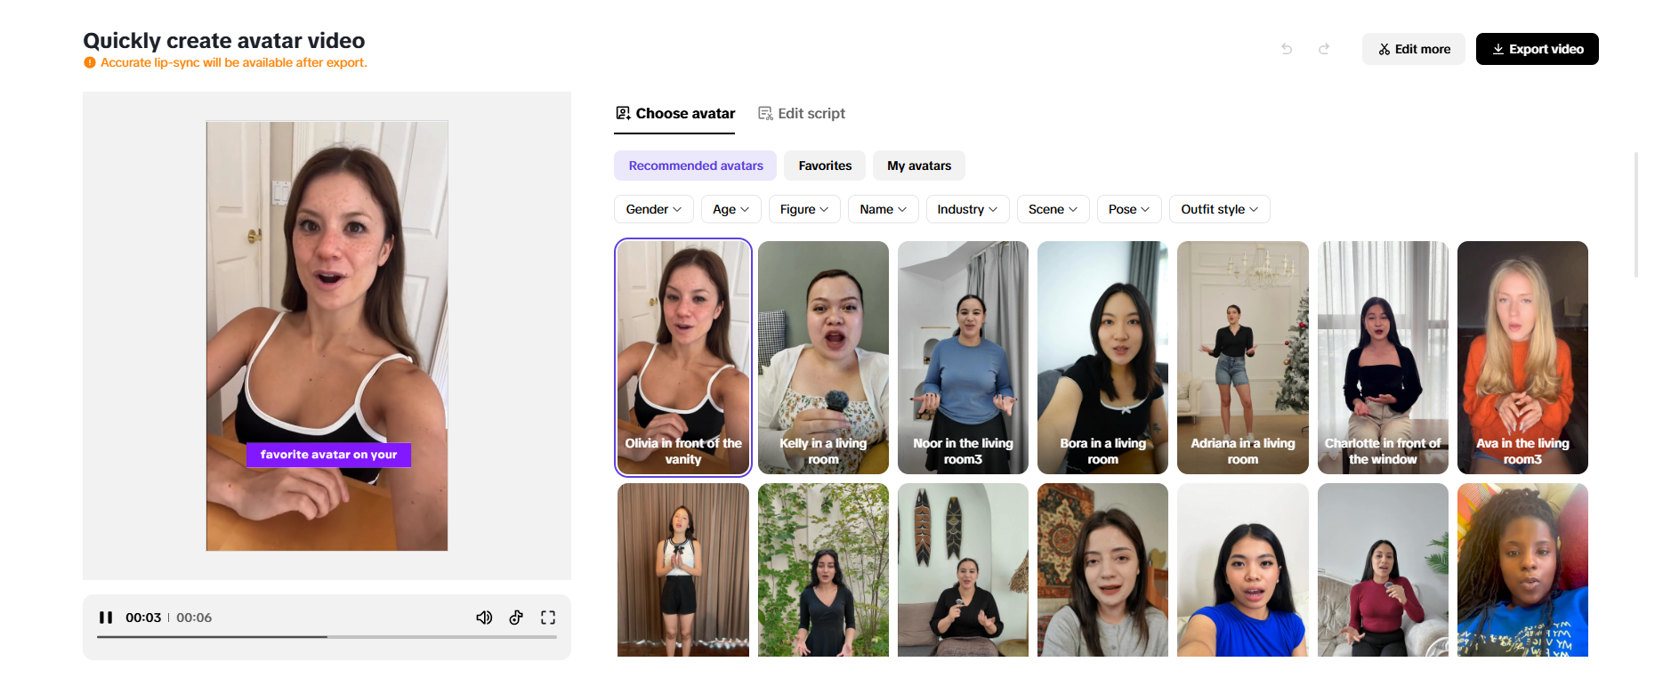Pause the avatar video preview

(x=106, y=617)
